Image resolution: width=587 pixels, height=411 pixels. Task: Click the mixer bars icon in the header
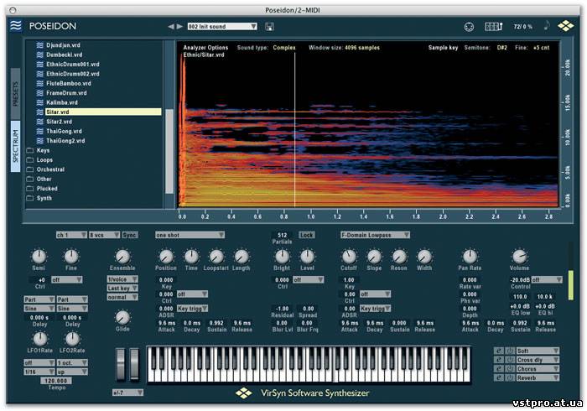(x=494, y=27)
